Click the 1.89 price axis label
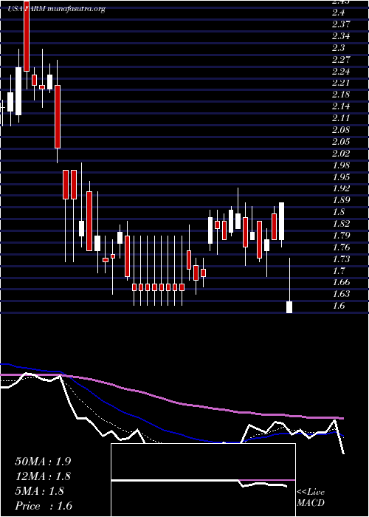Viewport: 369px width, 517px height. point(341,201)
